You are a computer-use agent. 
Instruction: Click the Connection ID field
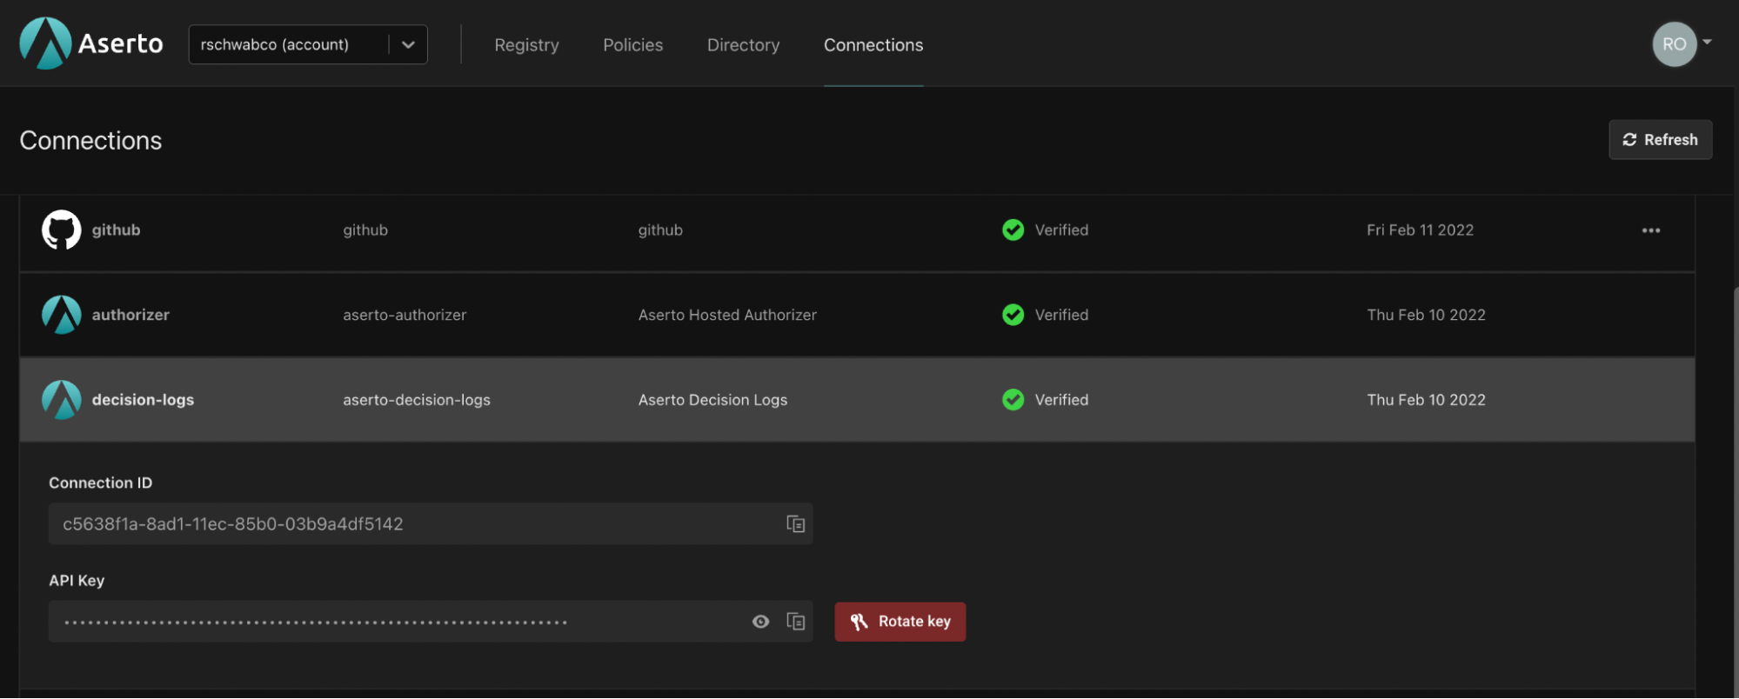click(x=431, y=523)
